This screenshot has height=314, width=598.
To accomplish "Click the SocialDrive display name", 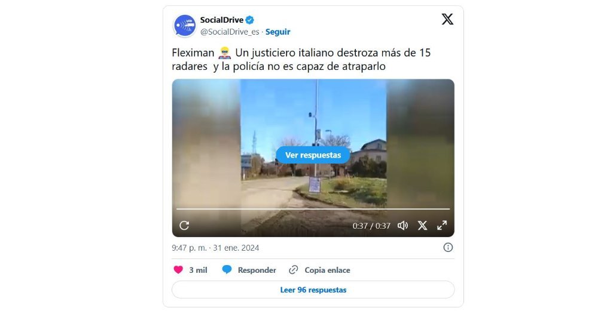I will (x=222, y=20).
